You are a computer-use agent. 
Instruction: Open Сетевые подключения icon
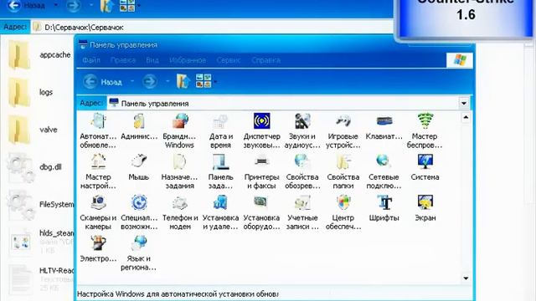(x=384, y=171)
